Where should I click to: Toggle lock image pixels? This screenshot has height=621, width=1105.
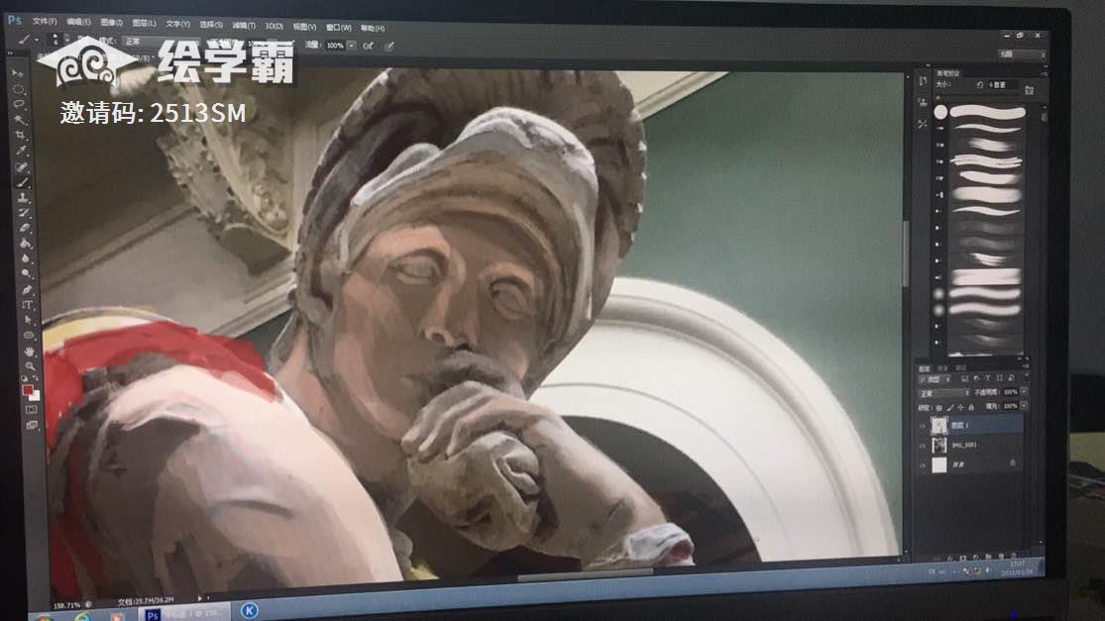[x=949, y=408]
